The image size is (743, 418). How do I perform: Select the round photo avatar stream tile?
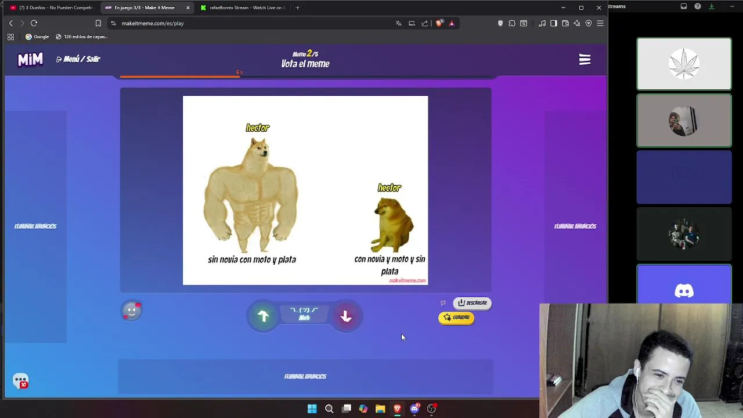[x=684, y=121]
